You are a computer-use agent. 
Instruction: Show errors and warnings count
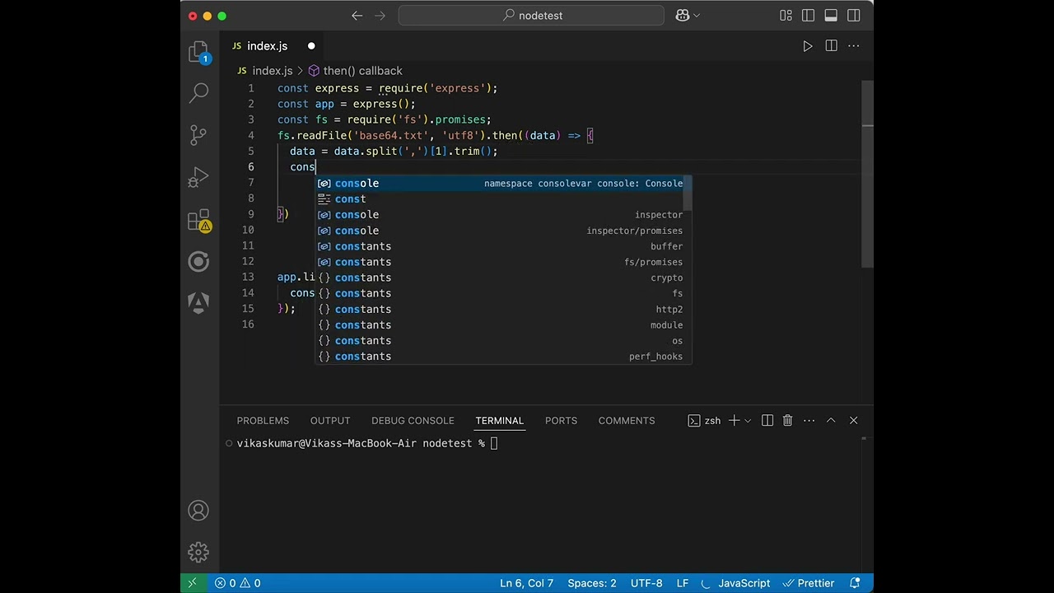238,583
